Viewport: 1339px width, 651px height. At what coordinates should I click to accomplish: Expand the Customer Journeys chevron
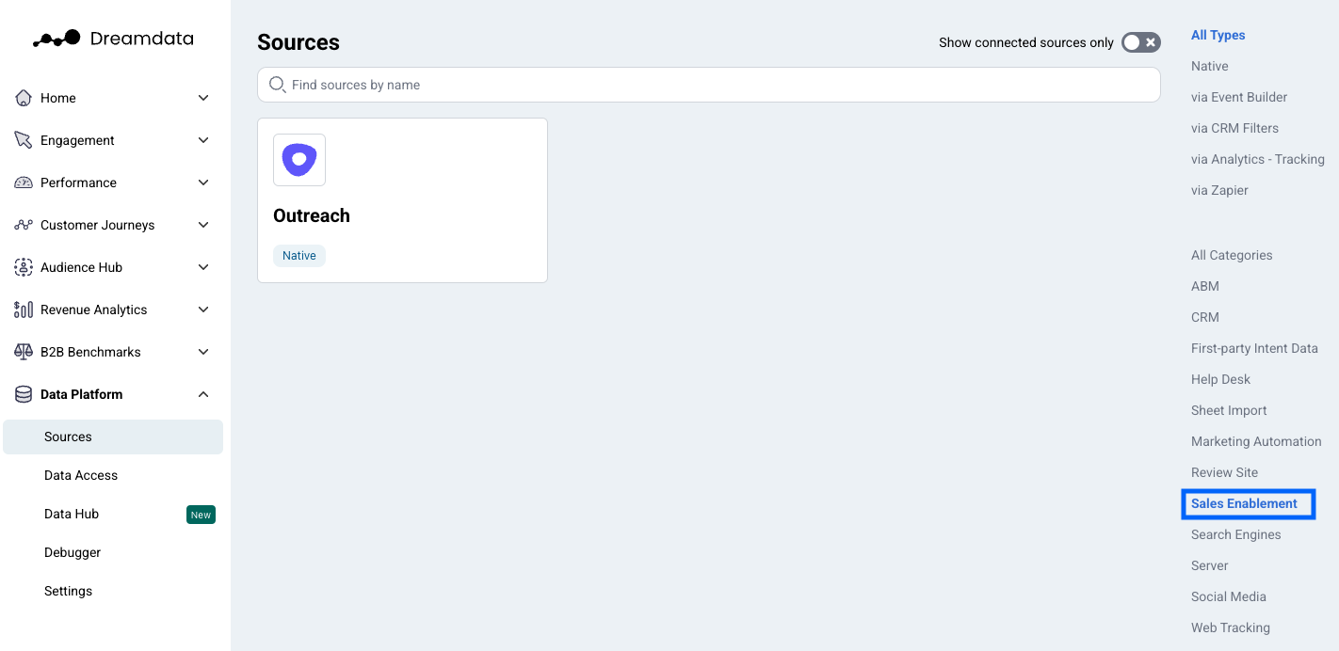pyautogui.click(x=203, y=225)
